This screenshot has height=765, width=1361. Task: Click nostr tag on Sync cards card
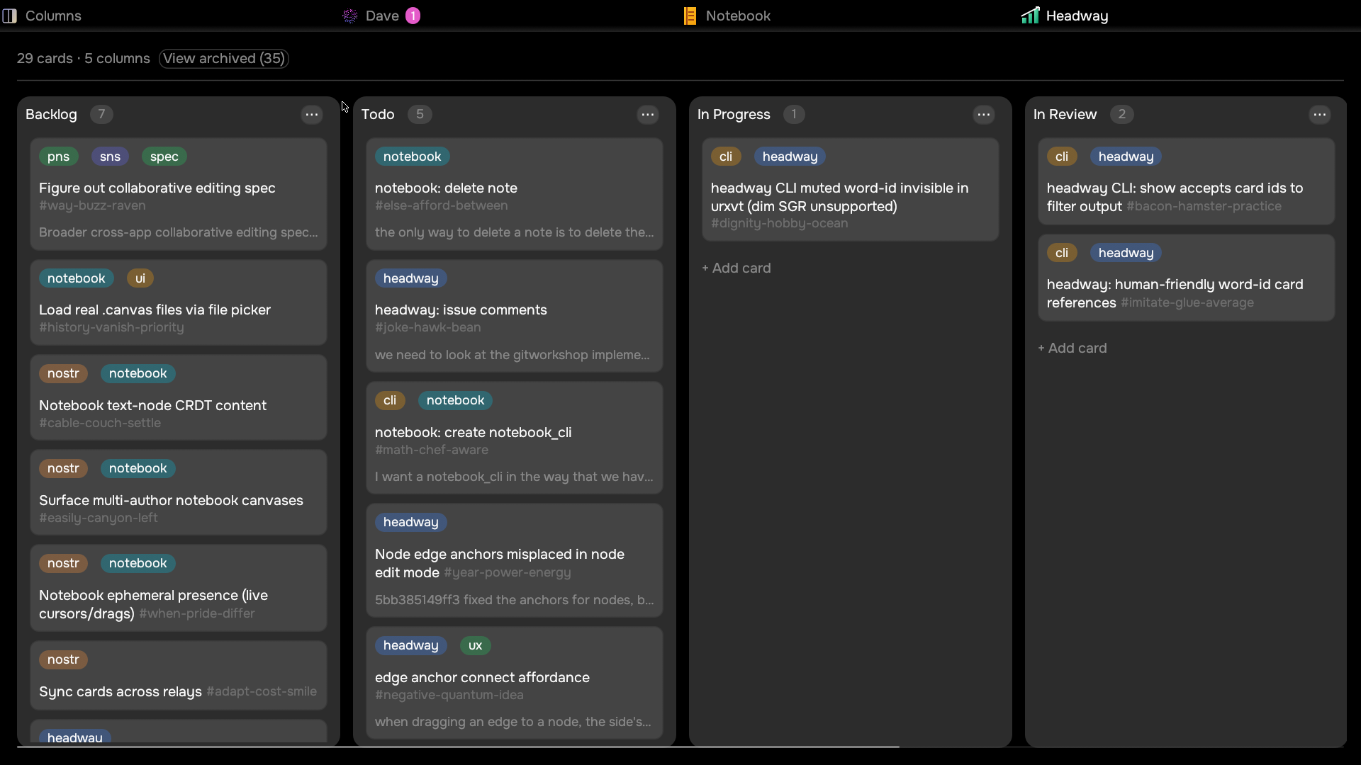(63, 659)
